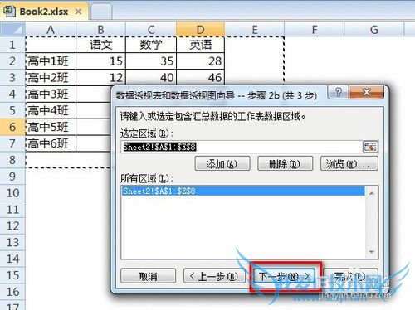Click cell with value 12
This screenshot has width=415, height=310.
coord(100,77)
